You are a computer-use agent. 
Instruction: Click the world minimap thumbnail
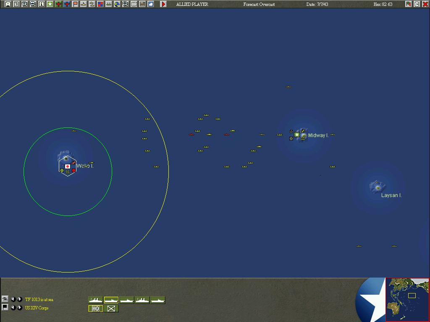pos(407,299)
